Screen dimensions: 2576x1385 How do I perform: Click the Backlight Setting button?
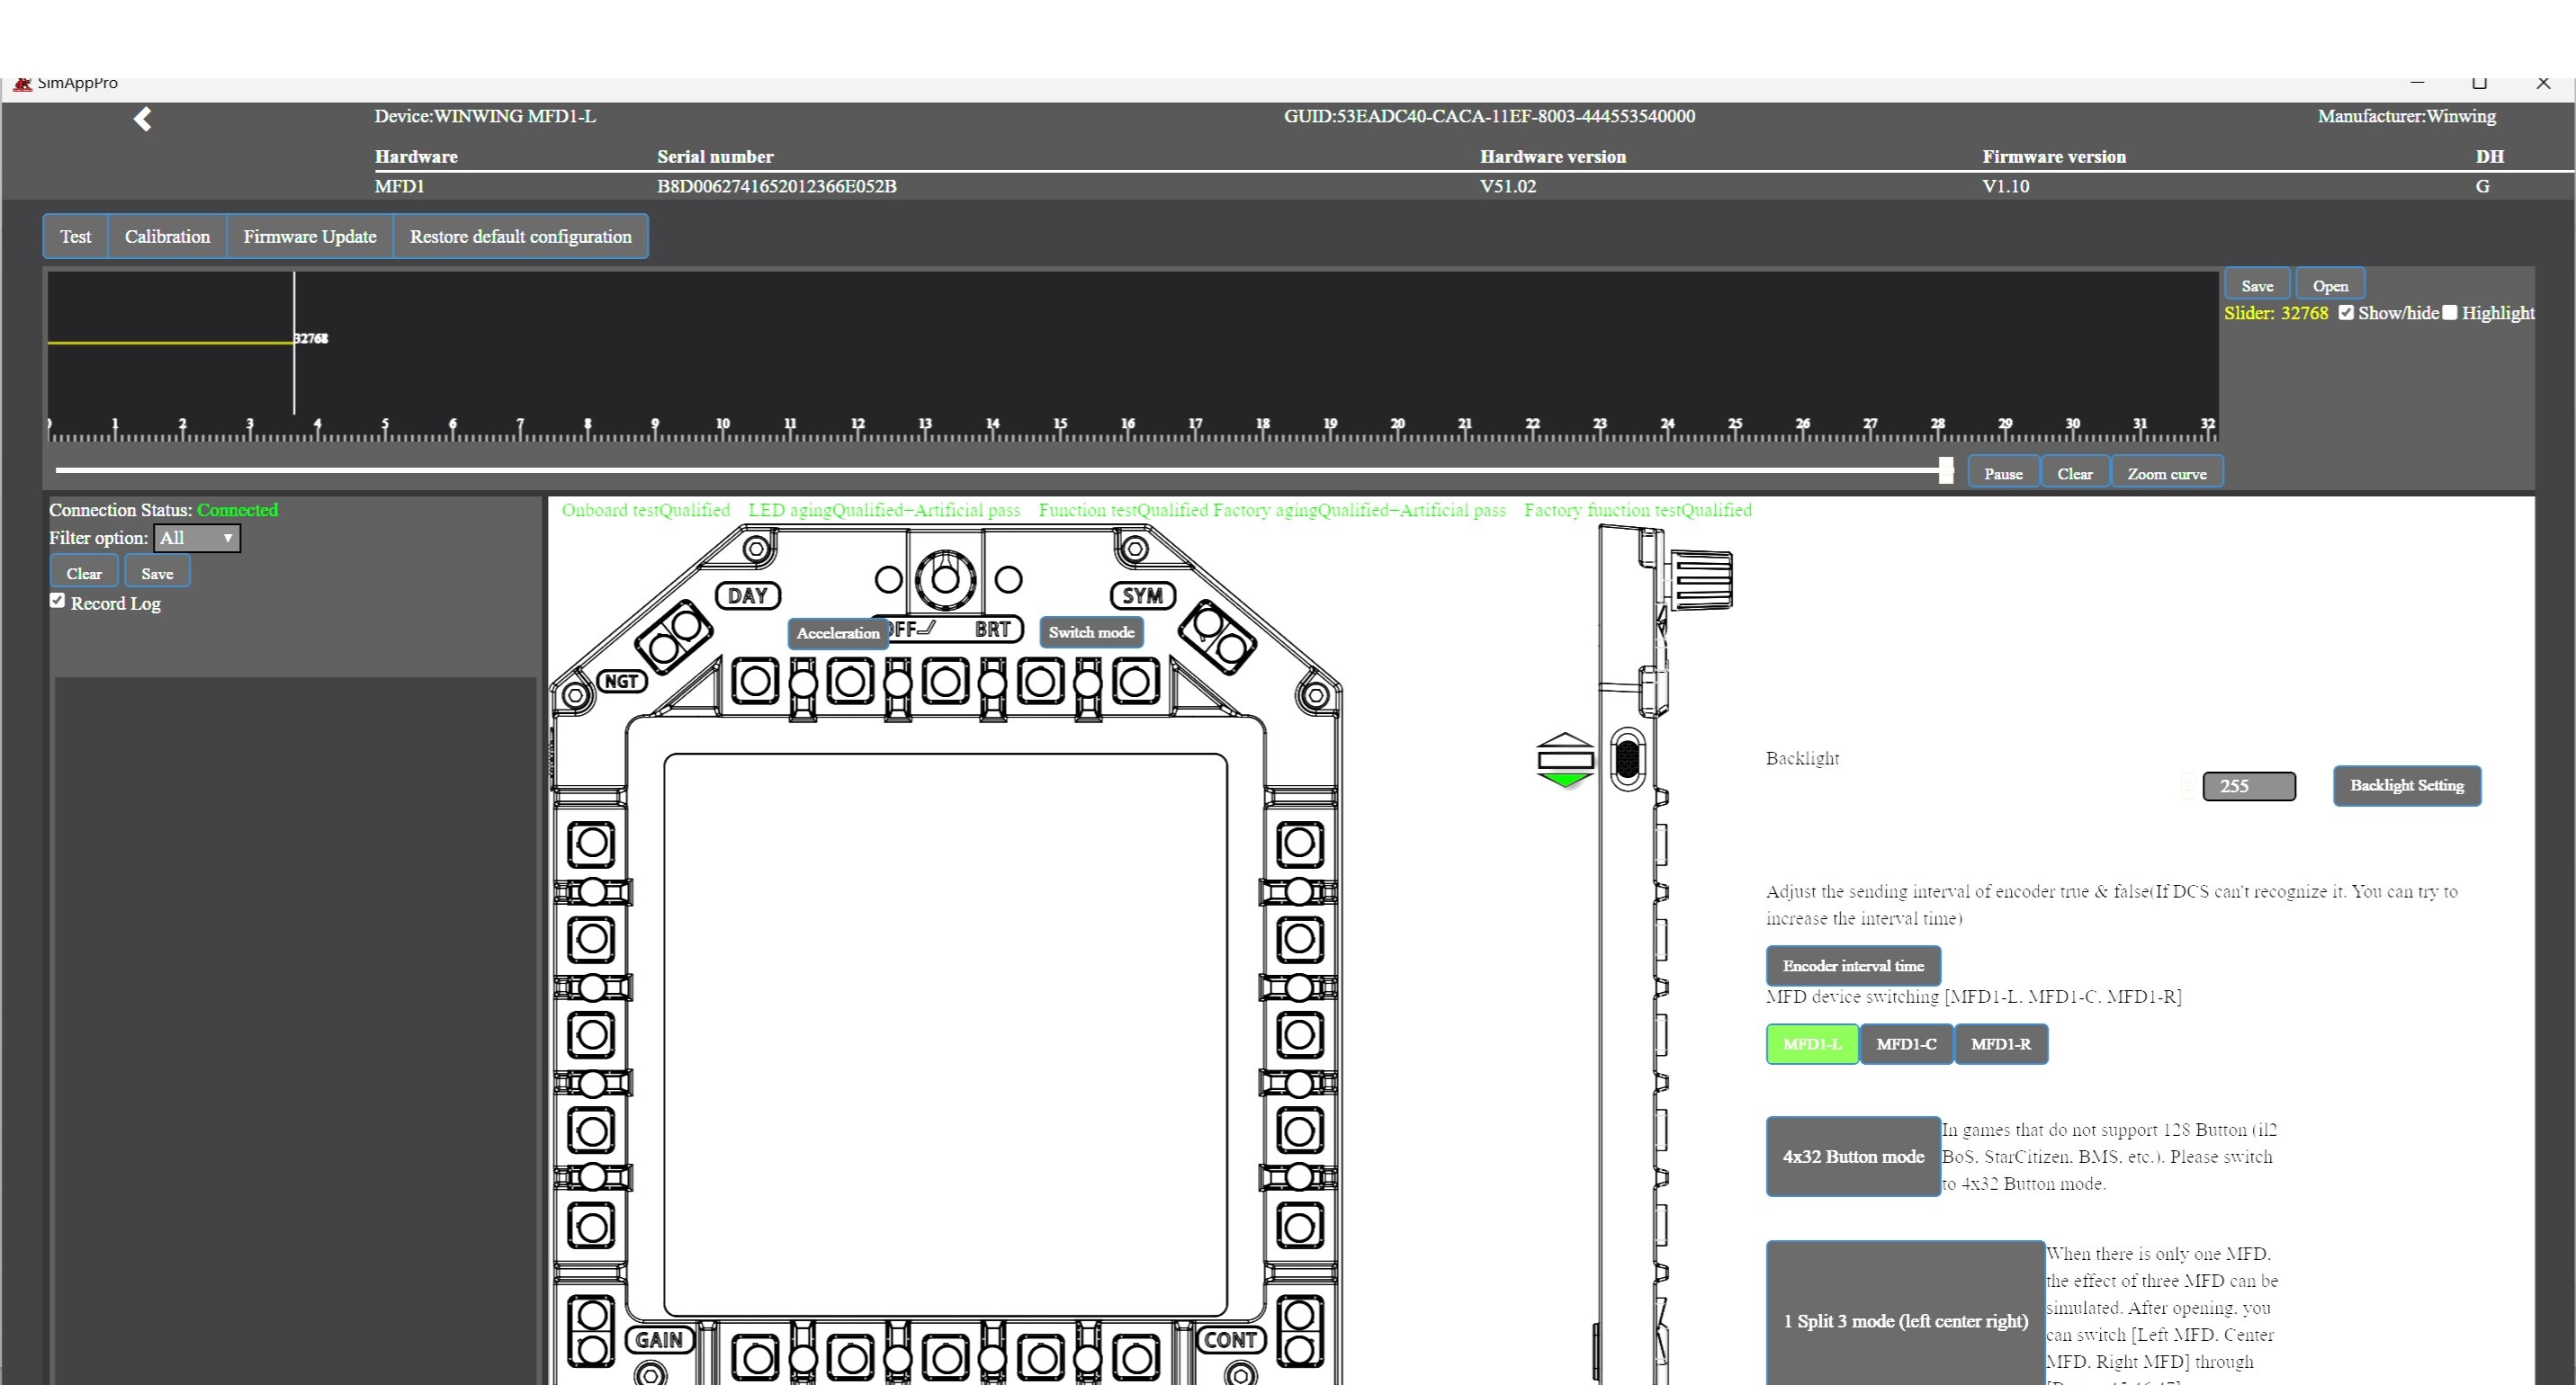coord(2406,785)
